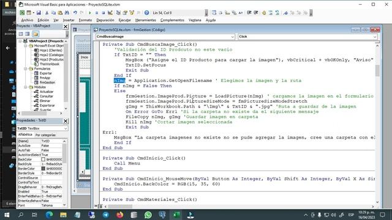This screenshot has width=392, height=220.
Task: Click the code window vertical scrollbar thumb
Action: [377, 71]
